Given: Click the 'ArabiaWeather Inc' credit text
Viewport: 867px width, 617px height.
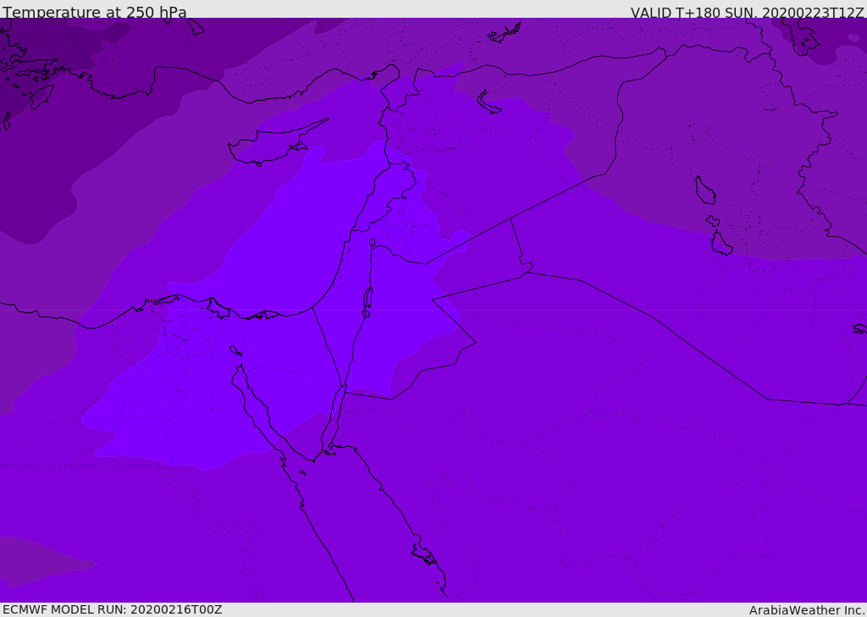Looking at the screenshot, I should [x=806, y=610].
